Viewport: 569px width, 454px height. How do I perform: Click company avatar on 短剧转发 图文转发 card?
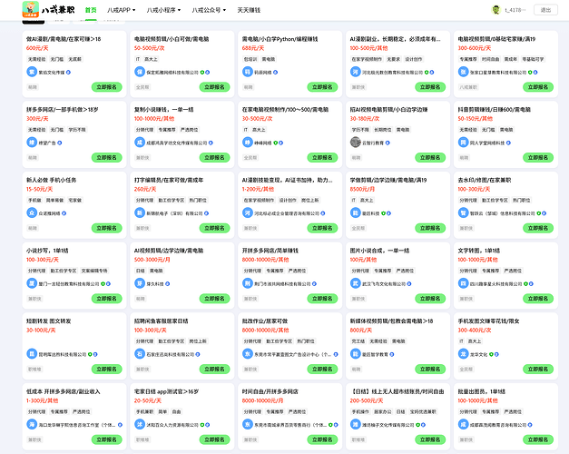[32, 354]
